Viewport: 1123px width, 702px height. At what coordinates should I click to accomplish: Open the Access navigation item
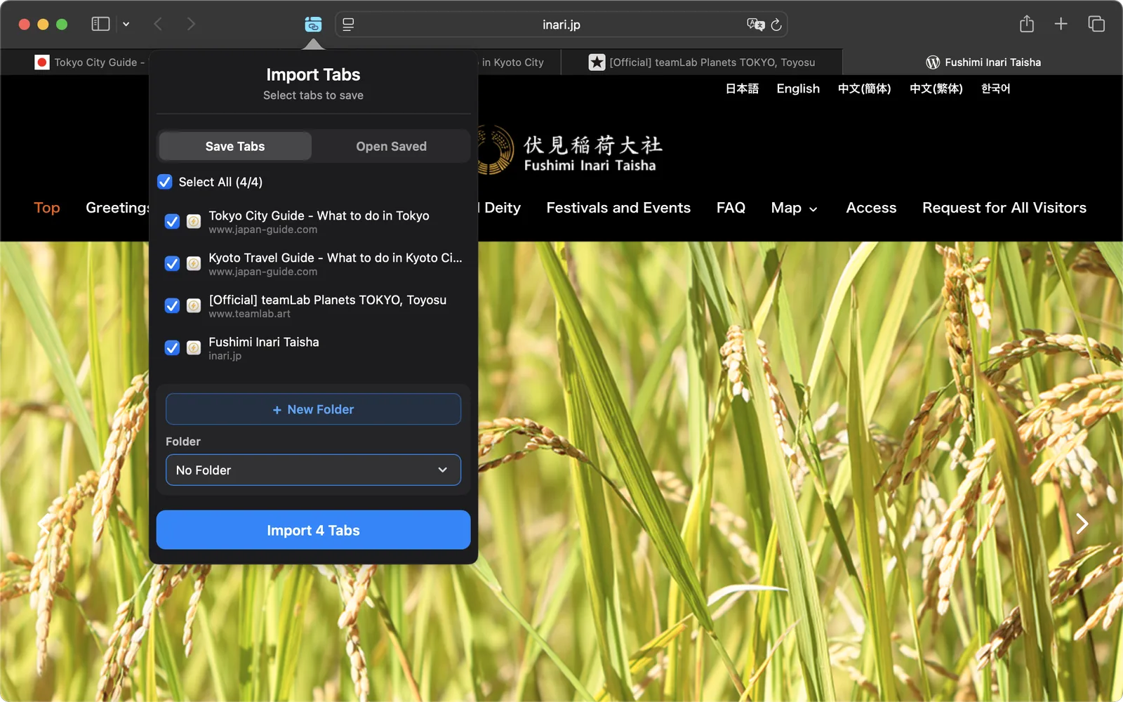click(x=871, y=208)
